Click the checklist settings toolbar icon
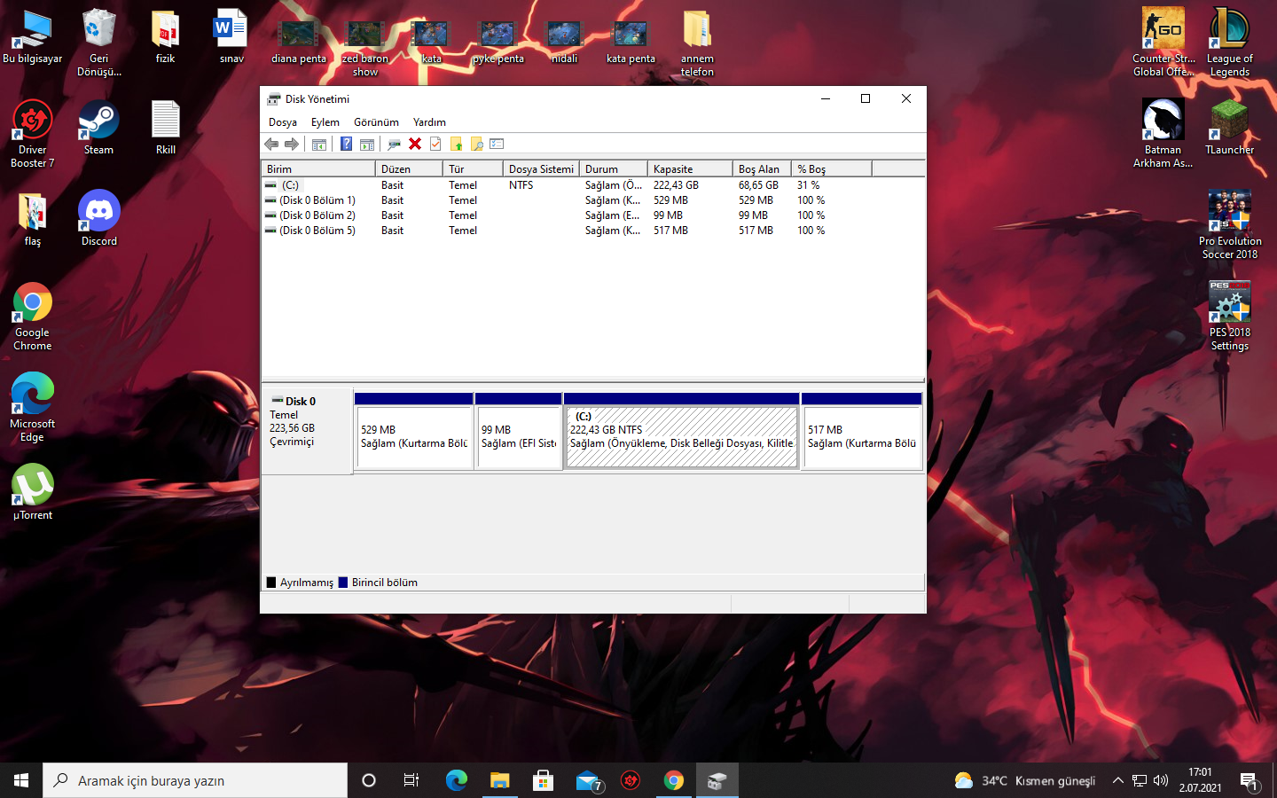 pyautogui.click(x=497, y=144)
